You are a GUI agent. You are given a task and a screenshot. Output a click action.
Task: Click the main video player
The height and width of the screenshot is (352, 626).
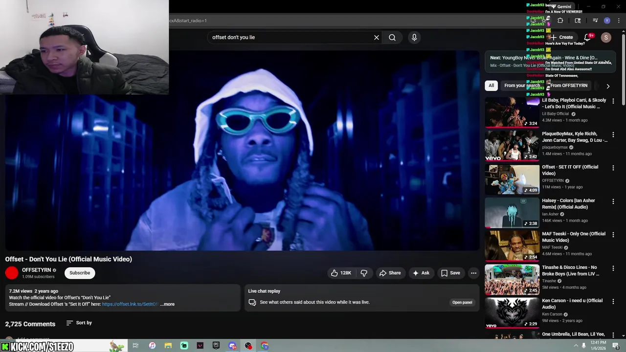click(243, 150)
